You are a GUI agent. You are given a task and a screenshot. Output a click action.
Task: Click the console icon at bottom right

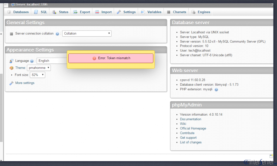point(271,156)
